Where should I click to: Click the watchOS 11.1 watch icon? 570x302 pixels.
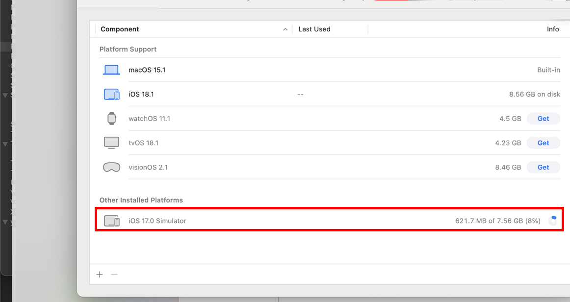[x=112, y=119]
